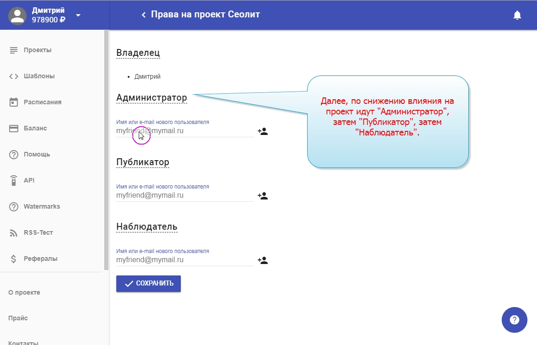The height and width of the screenshot is (345, 537).
Task: Go back using the header chevron arrow
Action: pyautogui.click(x=143, y=15)
